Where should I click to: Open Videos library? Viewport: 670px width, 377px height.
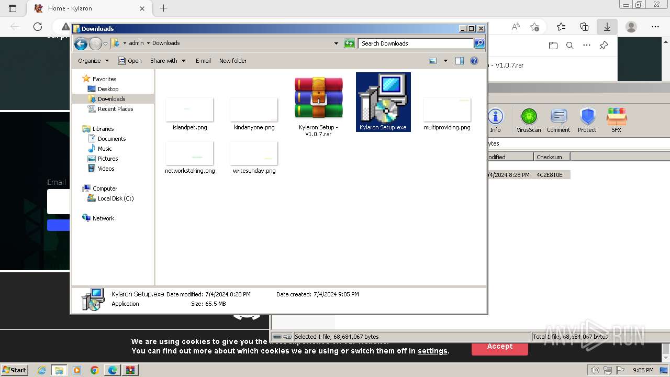[106, 169]
